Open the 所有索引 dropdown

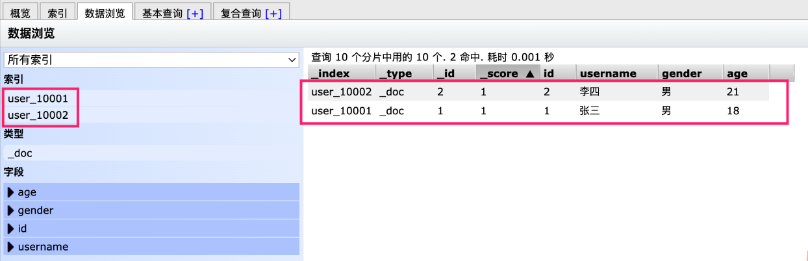tap(151, 60)
